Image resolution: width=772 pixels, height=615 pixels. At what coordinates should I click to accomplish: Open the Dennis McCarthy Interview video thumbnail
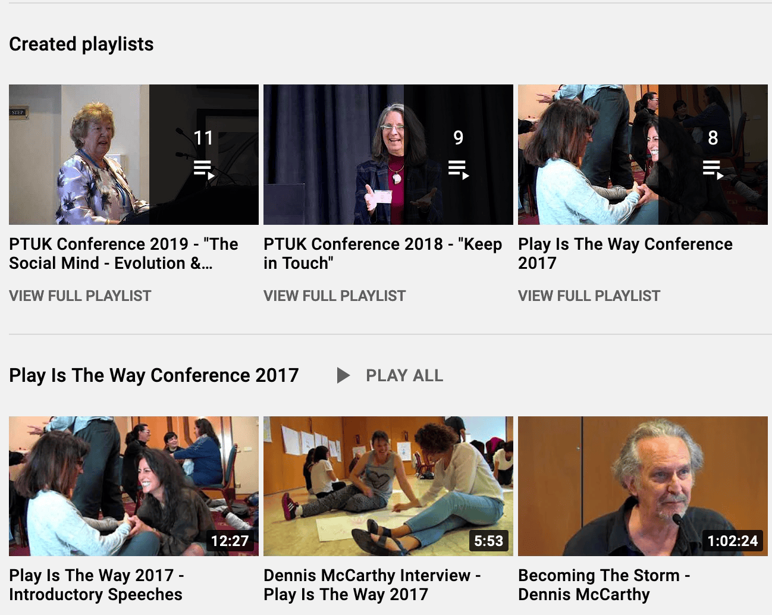pos(388,486)
